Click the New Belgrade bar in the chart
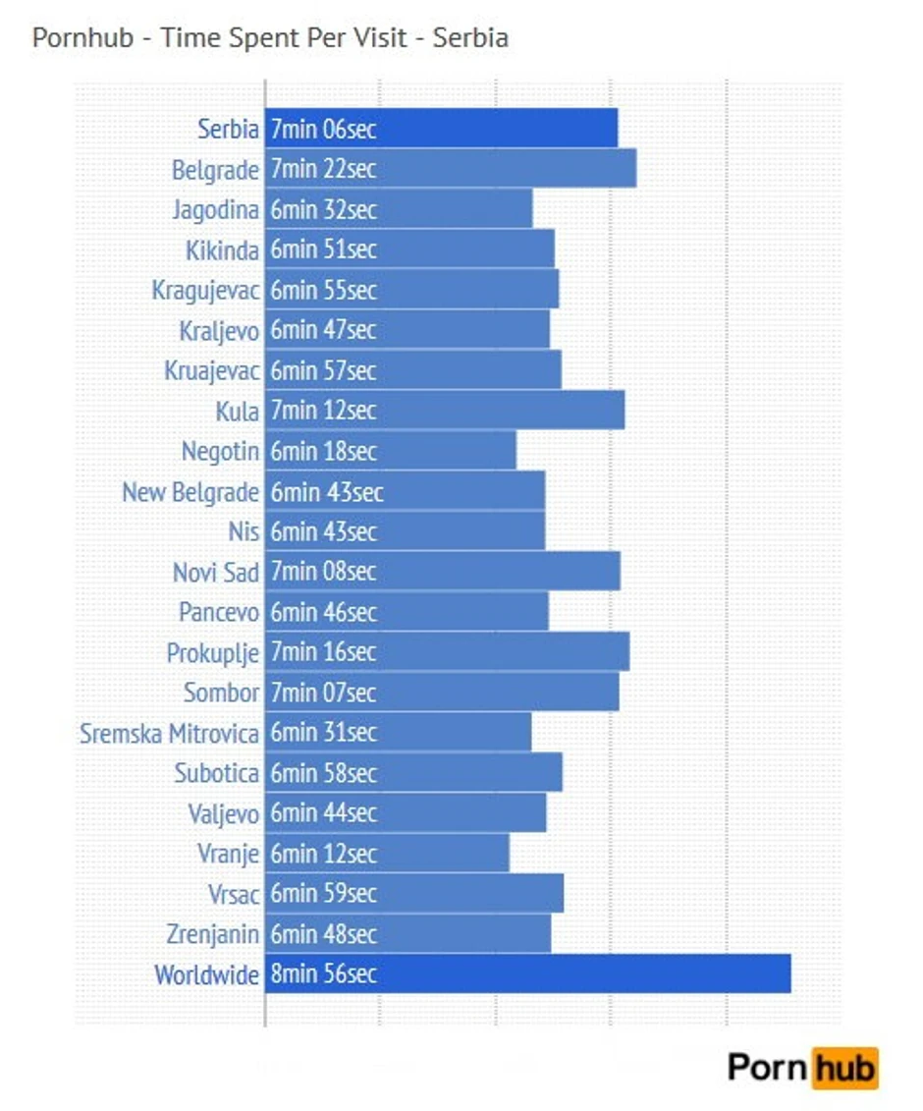The height and width of the screenshot is (1111, 923). click(405, 491)
